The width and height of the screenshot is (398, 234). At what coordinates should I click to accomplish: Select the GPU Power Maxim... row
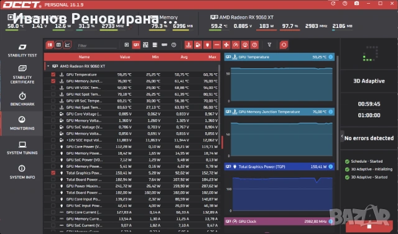131,186
